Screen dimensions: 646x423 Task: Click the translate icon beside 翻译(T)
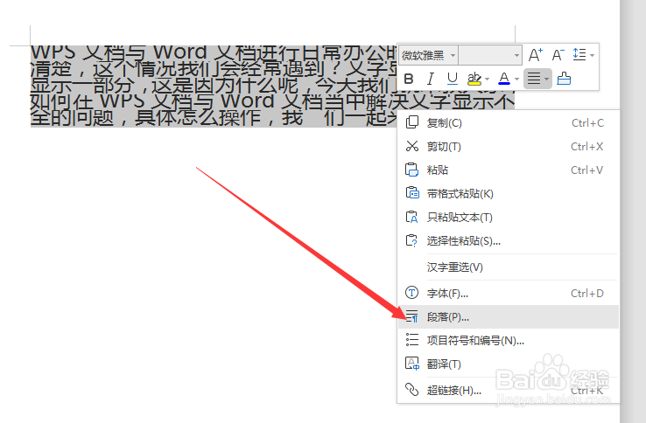pos(412,364)
